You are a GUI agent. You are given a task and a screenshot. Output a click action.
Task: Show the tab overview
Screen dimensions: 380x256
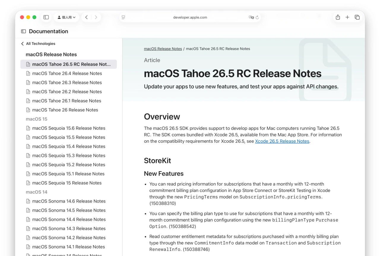(357, 17)
